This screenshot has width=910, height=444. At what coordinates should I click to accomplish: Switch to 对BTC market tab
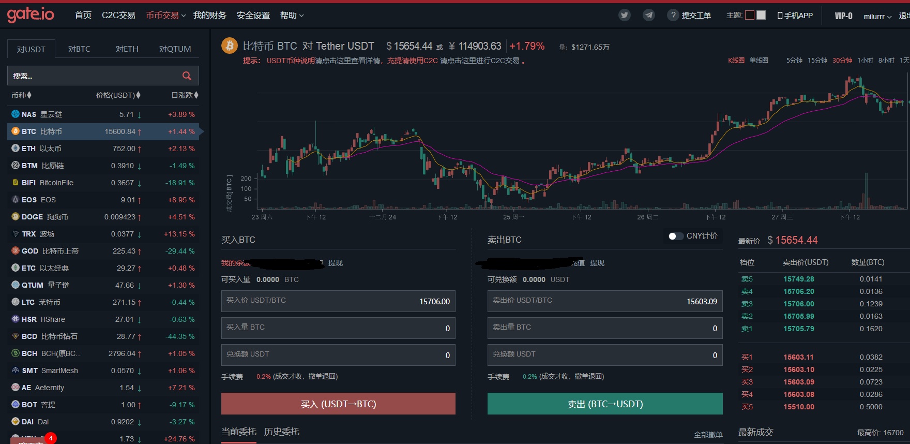point(79,49)
